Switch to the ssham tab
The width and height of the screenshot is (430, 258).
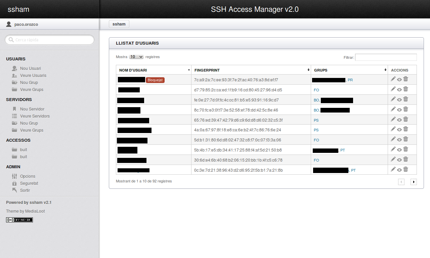pos(119,24)
